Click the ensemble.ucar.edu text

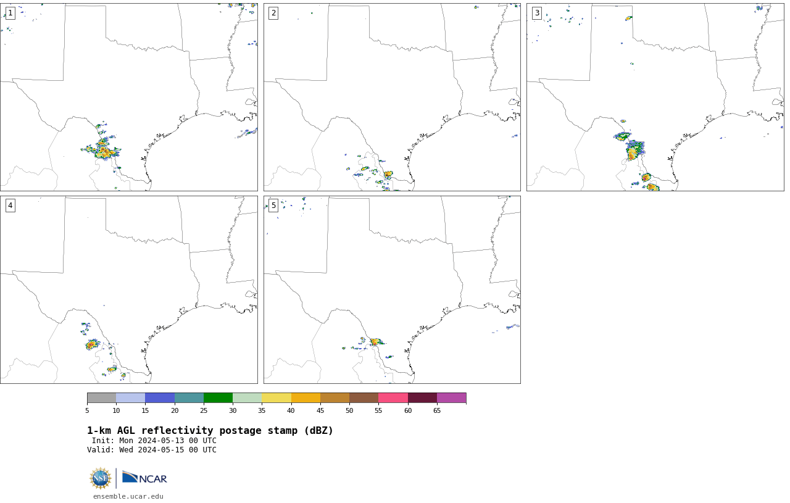coord(128,496)
